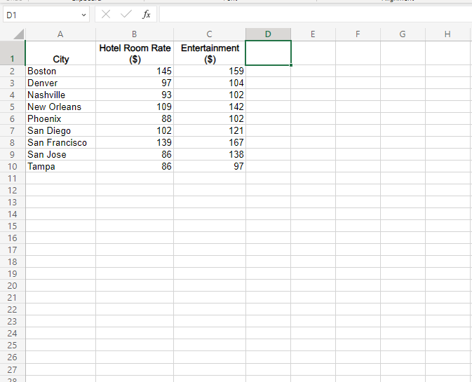
Task: Click Tampa's entertainment cell 97
Action: [210, 166]
